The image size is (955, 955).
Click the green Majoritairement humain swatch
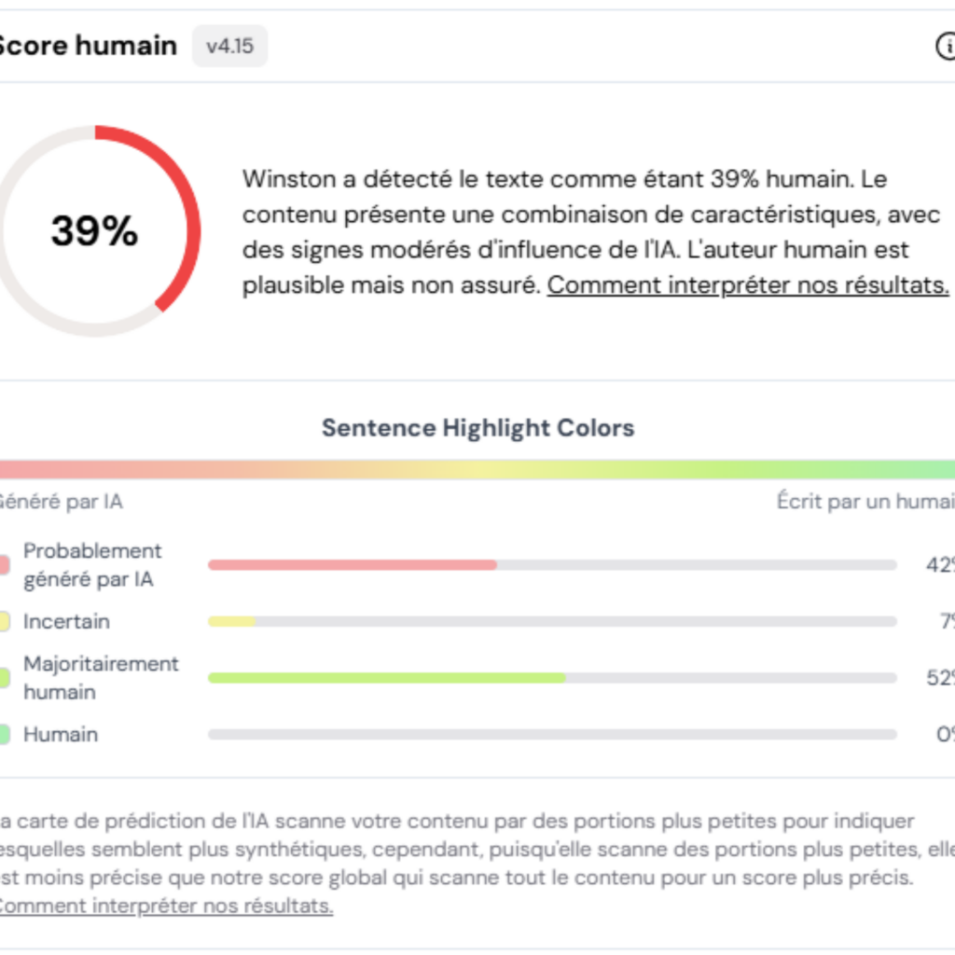4,678
